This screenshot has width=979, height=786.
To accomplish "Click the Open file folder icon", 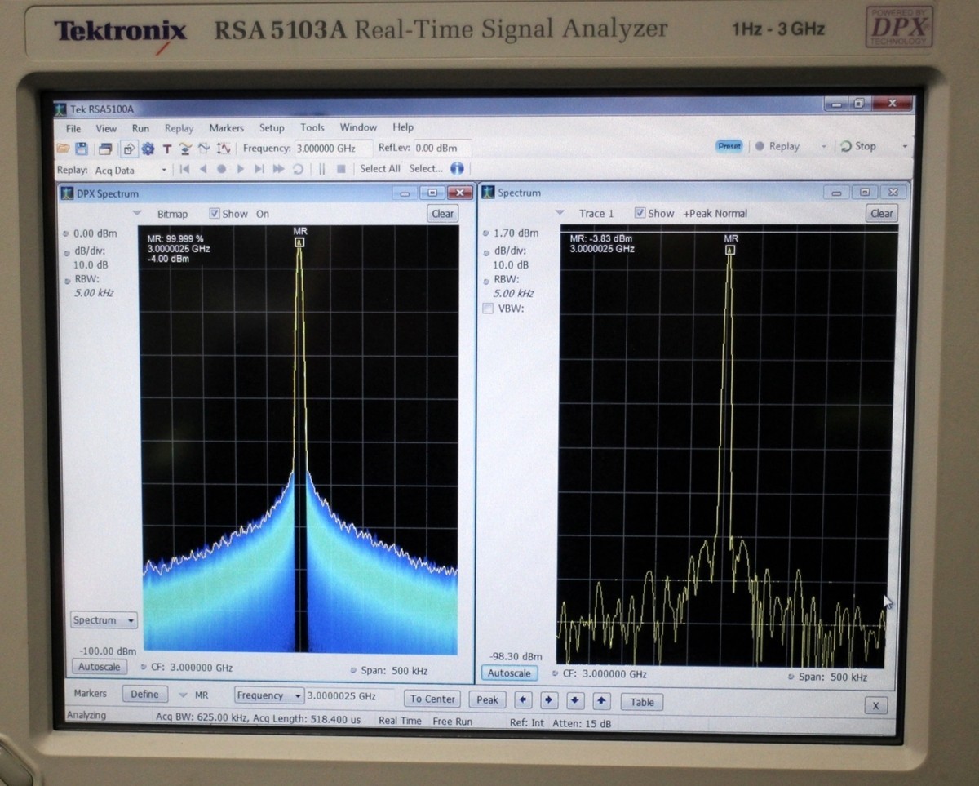I will click(x=63, y=149).
